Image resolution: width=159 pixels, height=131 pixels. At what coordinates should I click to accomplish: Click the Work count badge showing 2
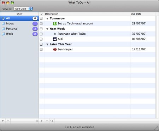coord(35,34)
